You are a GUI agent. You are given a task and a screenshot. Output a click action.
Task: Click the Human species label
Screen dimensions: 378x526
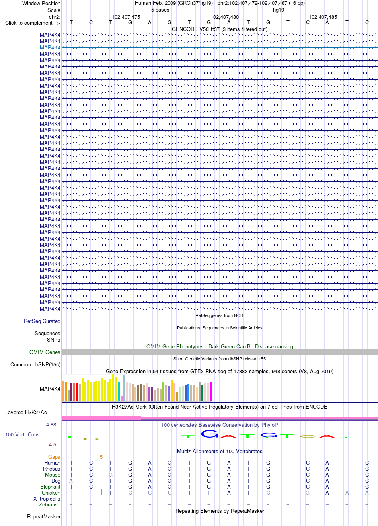(x=52, y=463)
